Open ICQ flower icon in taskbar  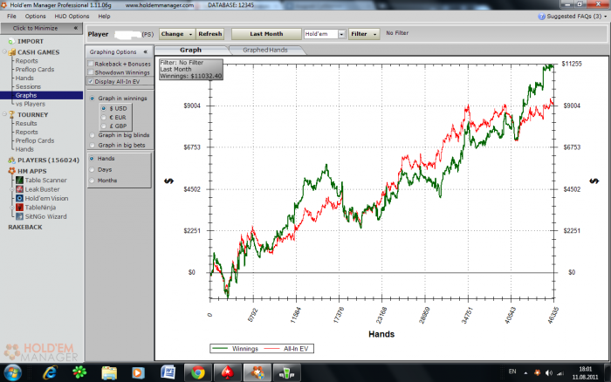tap(79, 372)
